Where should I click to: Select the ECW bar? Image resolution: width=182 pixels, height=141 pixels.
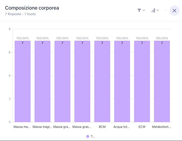[142, 81]
